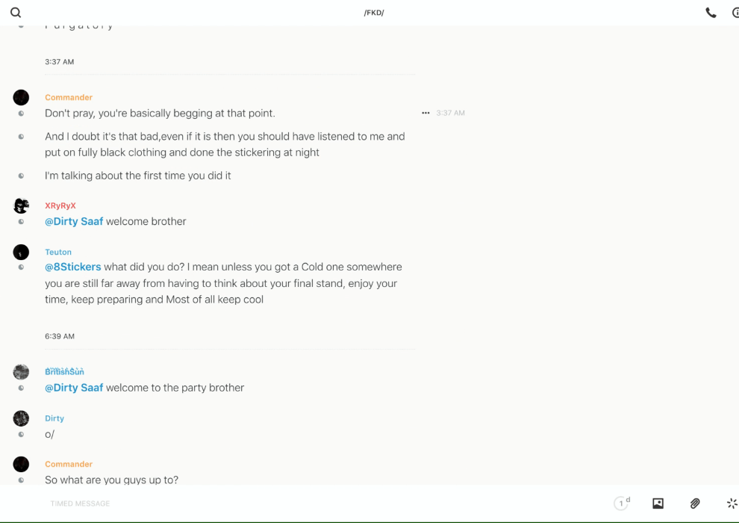Click the /FKD/ conversation title
739x523 pixels.
(x=374, y=13)
